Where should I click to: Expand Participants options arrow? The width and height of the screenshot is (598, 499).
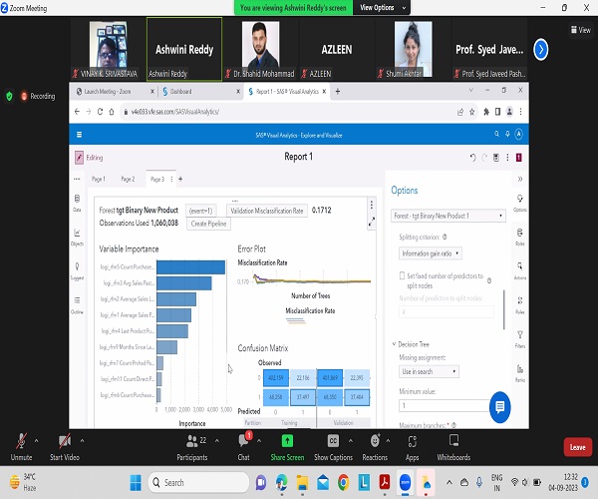(216, 441)
